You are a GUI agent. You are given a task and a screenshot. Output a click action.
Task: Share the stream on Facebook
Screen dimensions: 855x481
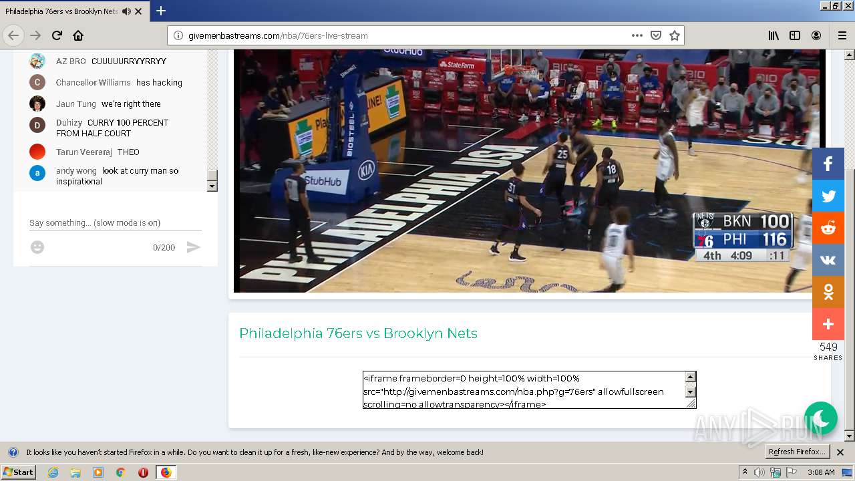(x=828, y=164)
